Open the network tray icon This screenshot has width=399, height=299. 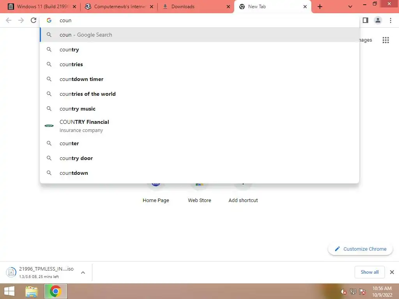tap(353, 292)
